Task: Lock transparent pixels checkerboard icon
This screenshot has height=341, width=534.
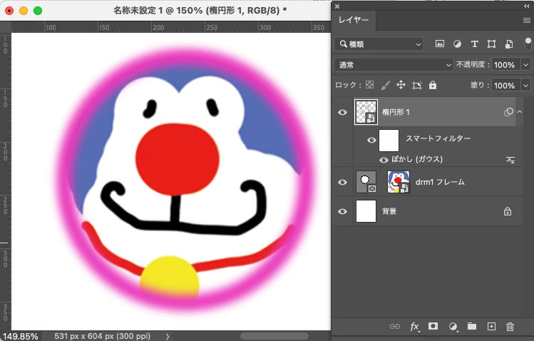Action: tap(369, 85)
